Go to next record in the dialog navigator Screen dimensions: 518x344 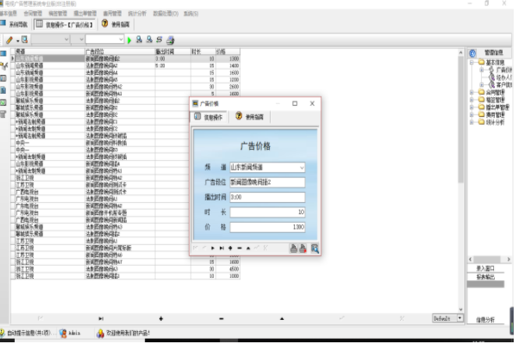[212, 249]
